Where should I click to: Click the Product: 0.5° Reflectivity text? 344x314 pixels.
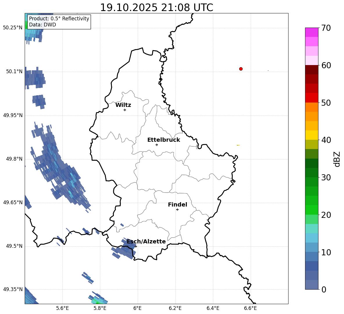pos(59,18)
